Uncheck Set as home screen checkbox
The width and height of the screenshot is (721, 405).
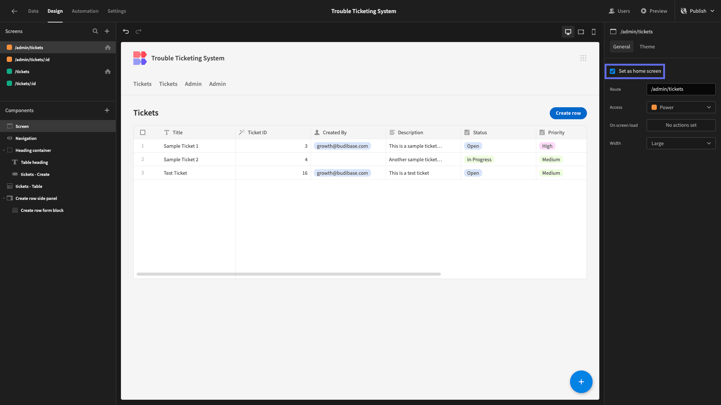(x=612, y=71)
